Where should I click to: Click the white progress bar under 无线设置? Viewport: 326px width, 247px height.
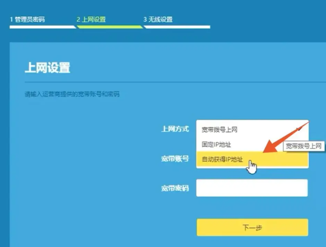click(177, 27)
